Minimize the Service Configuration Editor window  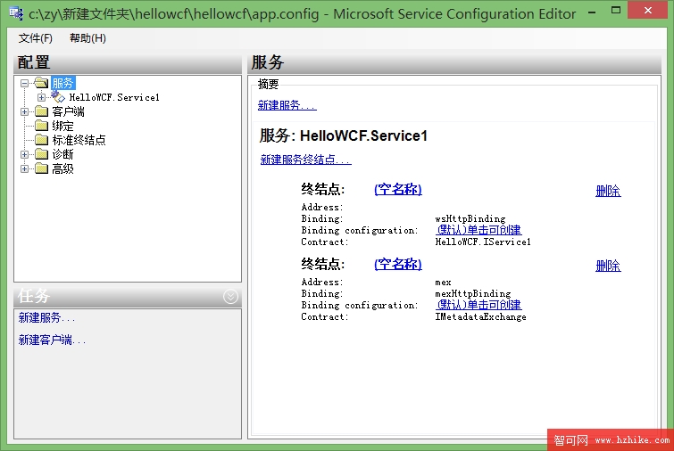[x=592, y=12]
